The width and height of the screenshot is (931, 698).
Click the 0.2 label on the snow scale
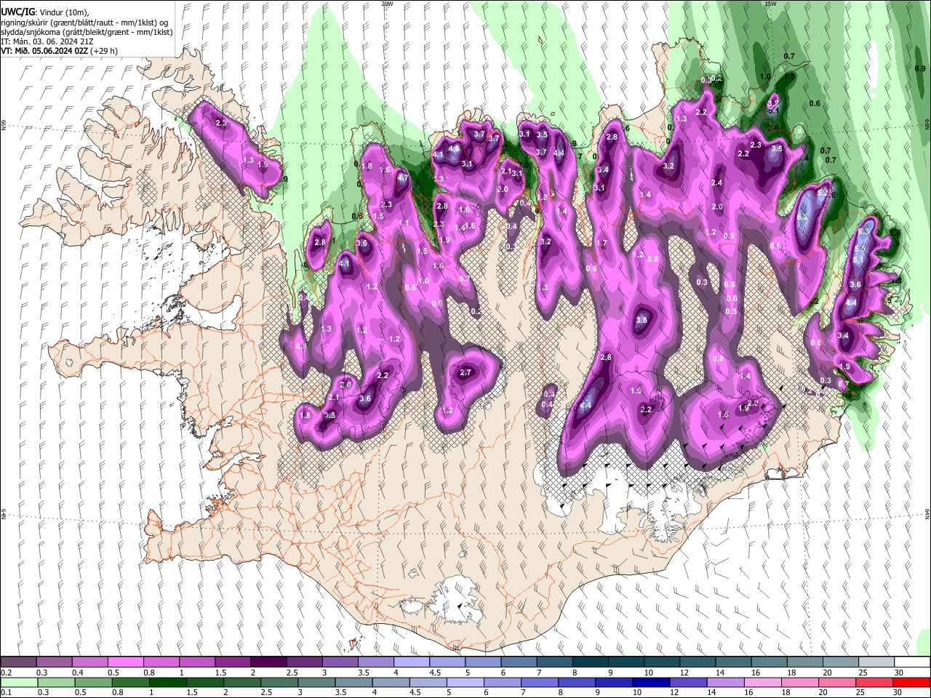pos(6,673)
